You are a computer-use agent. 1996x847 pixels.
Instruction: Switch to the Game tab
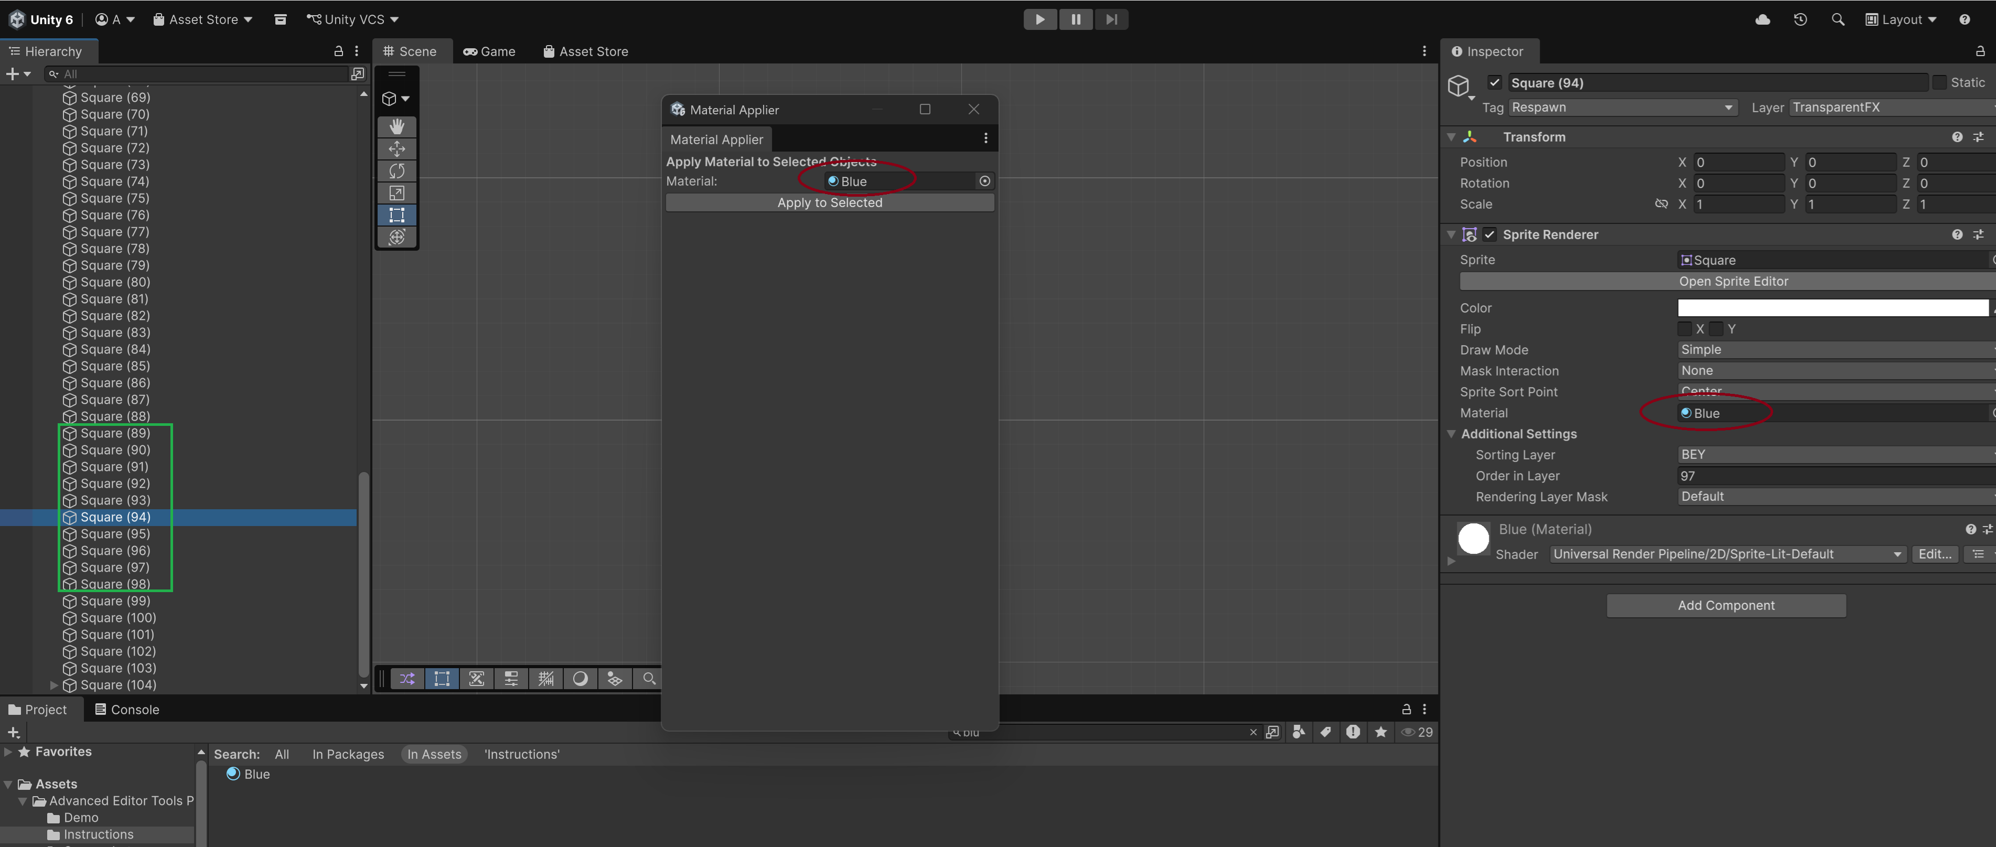pyautogui.click(x=489, y=51)
